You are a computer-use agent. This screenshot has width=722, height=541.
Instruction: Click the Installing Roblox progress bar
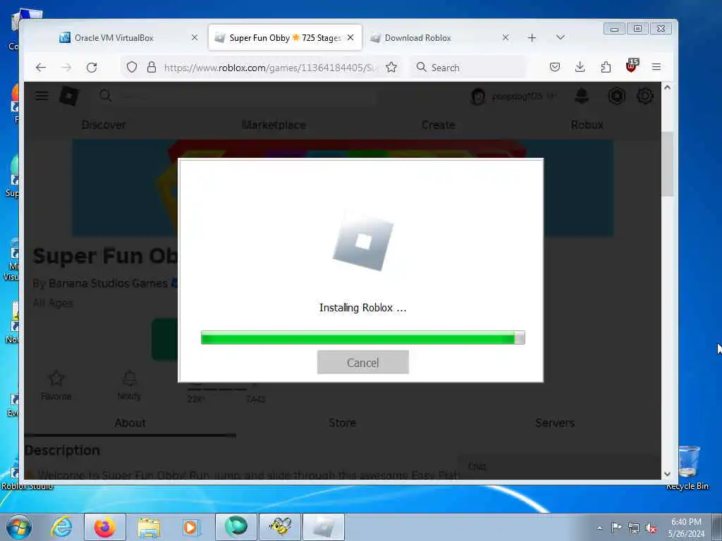click(363, 337)
